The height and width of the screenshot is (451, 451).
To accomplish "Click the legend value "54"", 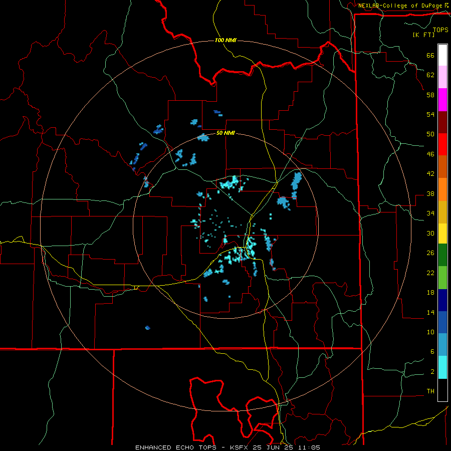I will [430, 114].
